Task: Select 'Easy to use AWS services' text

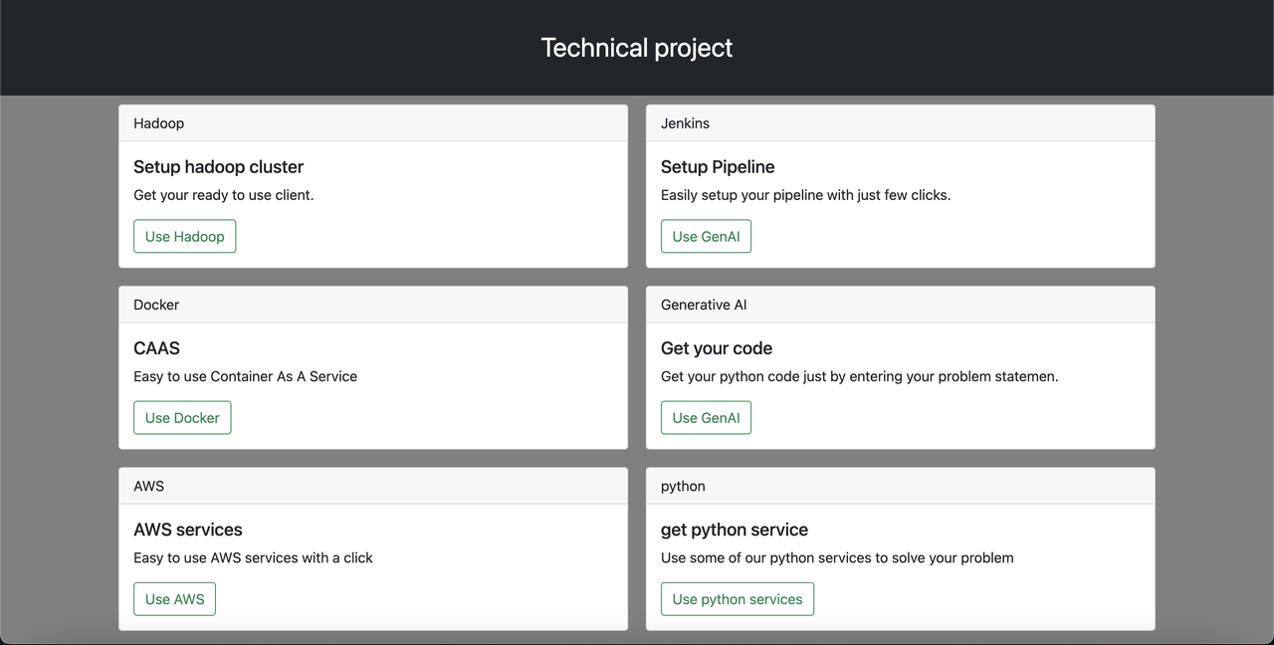Action: [x=253, y=557]
